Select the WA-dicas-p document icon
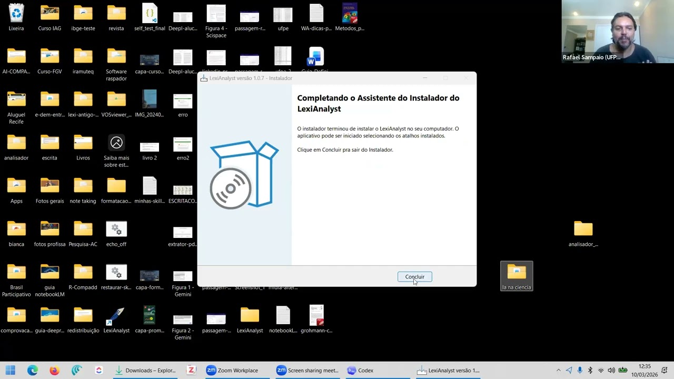This screenshot has width=674, height=379. 316,17
